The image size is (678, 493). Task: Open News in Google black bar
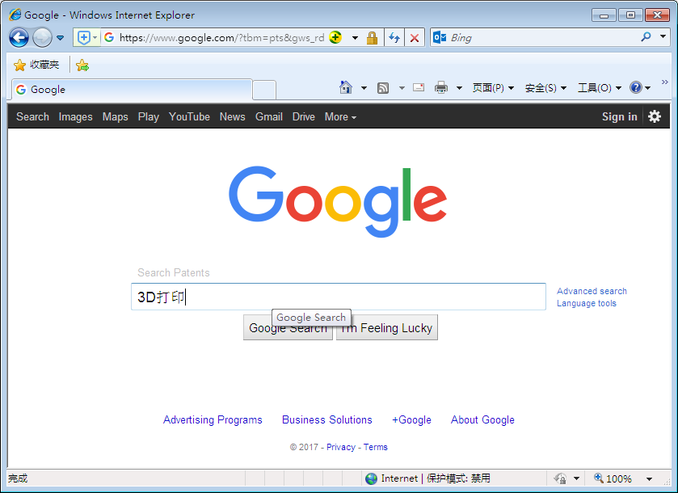(232, 116)
